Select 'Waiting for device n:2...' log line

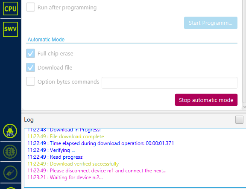coord(65,177)
